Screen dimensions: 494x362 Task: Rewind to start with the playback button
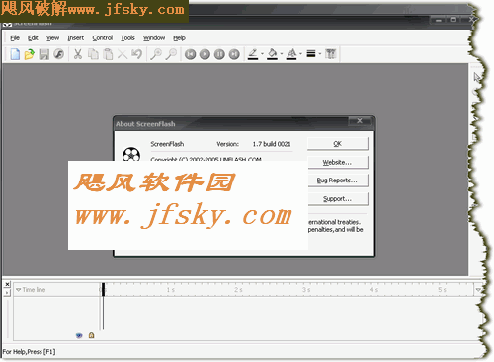point(190,54)
